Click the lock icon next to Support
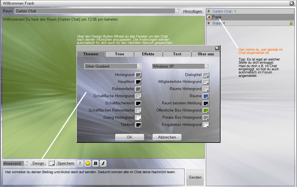 291,23
